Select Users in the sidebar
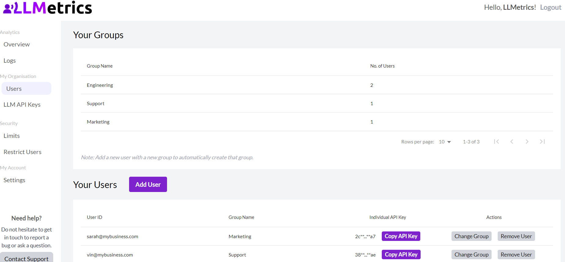Image resolution: width=565 pixels, height=262 pixels. tap(14, 89)
